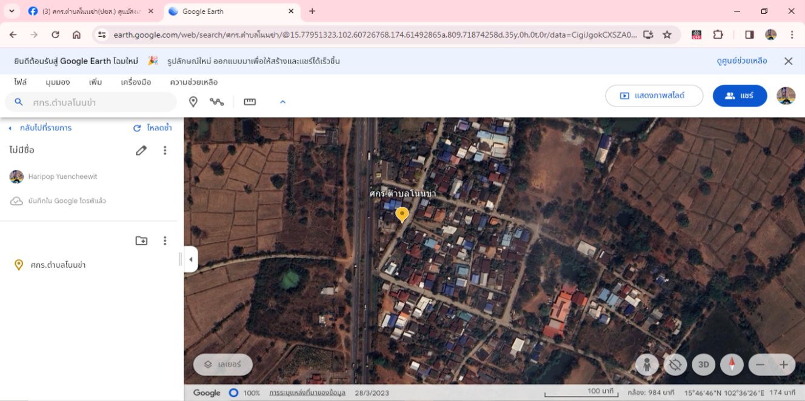Open Chrome extensions puzzle icon
This screenshot has height=401, width=805.
(x=718, y=35)
